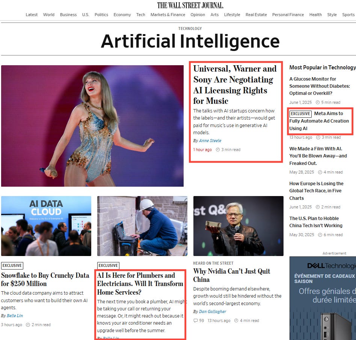The width and height of the screenshot is (356, 340).
Task: Open the Nvidia CEO photo thumbnail
Action: coord(238,226)
